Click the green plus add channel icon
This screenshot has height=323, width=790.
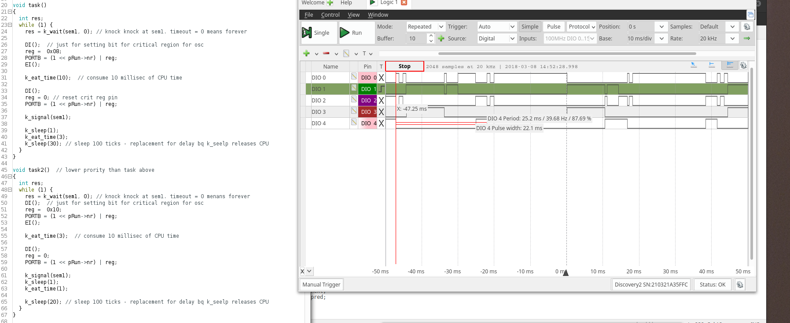306,54
